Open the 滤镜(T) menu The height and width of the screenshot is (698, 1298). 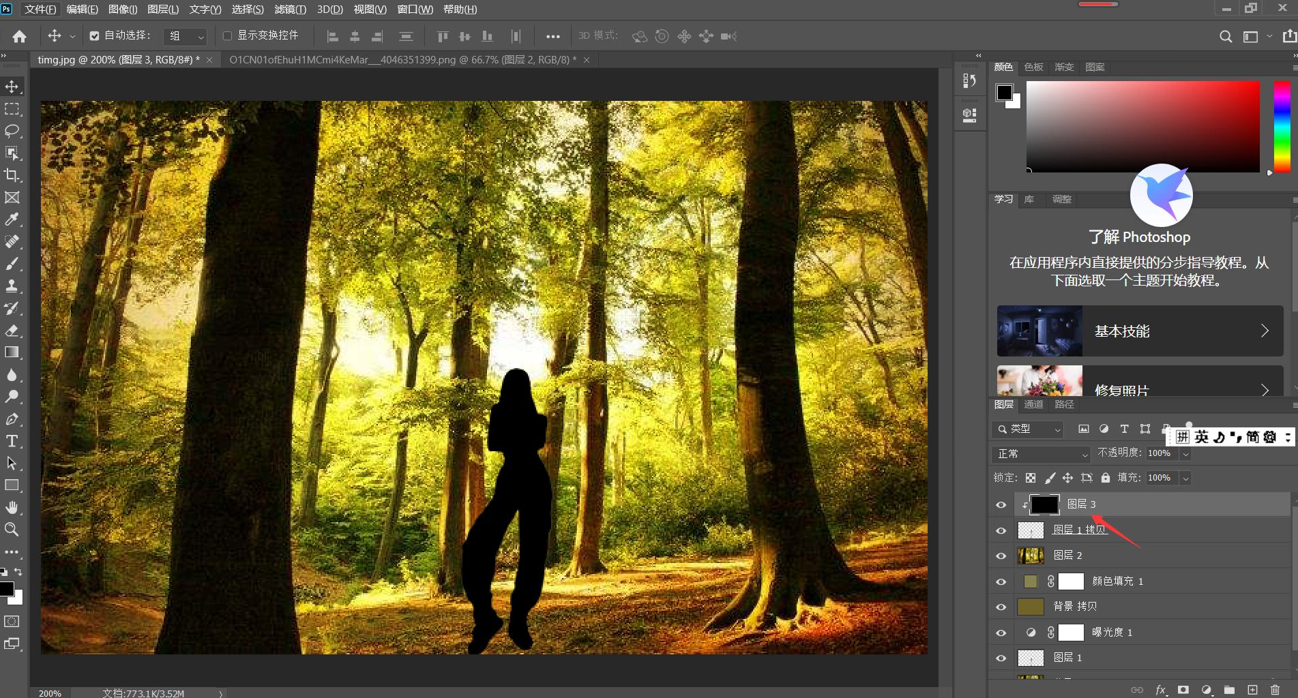pyautogui.click(x=290, y=10)
